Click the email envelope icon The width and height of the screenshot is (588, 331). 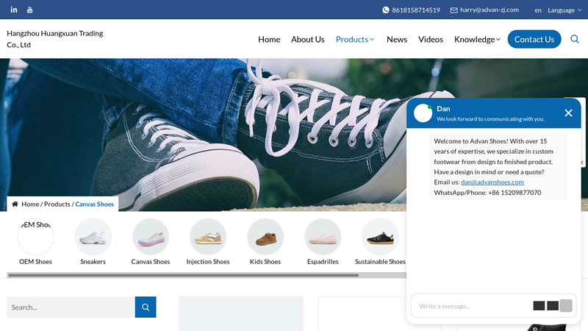coord(453,10)
